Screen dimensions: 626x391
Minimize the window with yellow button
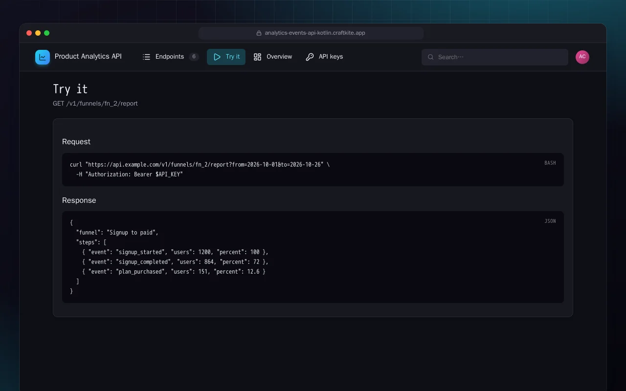tap(38, 33)
